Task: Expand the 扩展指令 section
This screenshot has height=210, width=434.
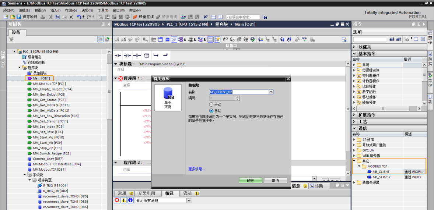Action: [354, 115]
